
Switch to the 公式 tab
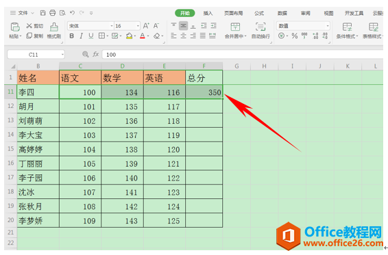[x=259, y=13]
